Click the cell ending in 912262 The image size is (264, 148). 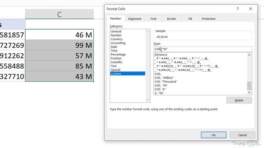click(12, 55)
